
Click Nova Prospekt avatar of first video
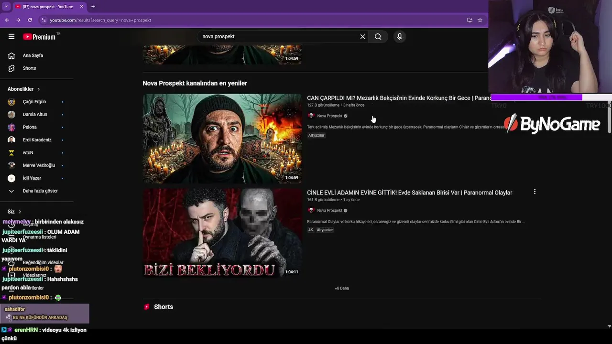coord(311,116)
